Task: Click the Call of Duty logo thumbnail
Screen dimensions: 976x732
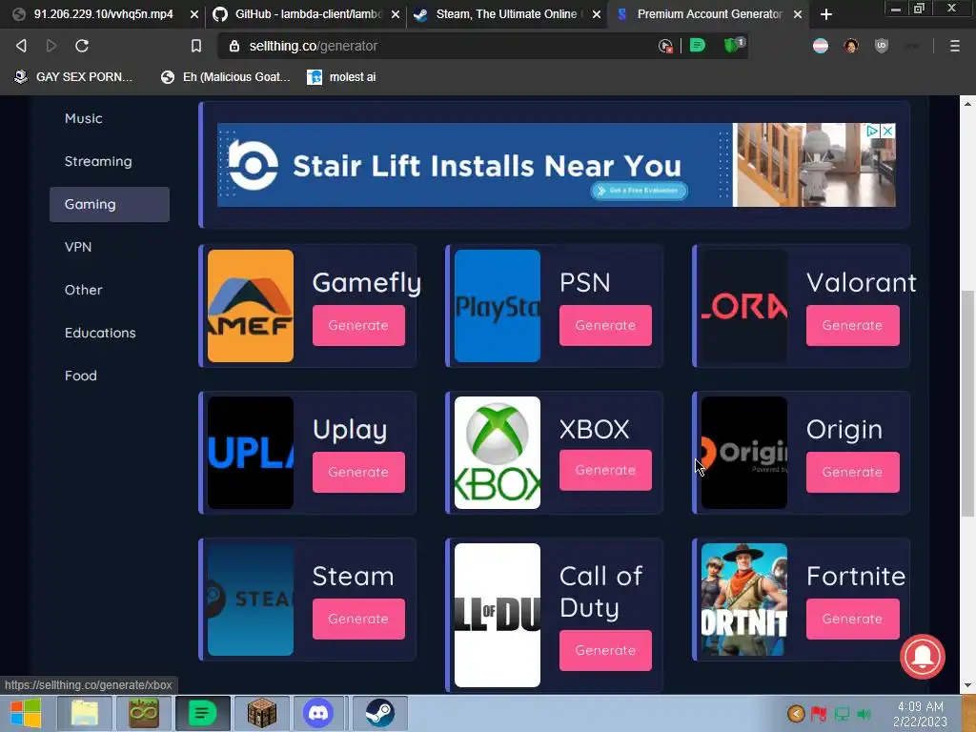Action: 498,615
